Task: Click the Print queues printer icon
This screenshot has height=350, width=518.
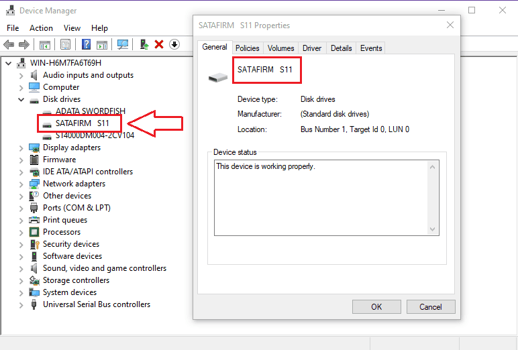Action: point(34,220)
